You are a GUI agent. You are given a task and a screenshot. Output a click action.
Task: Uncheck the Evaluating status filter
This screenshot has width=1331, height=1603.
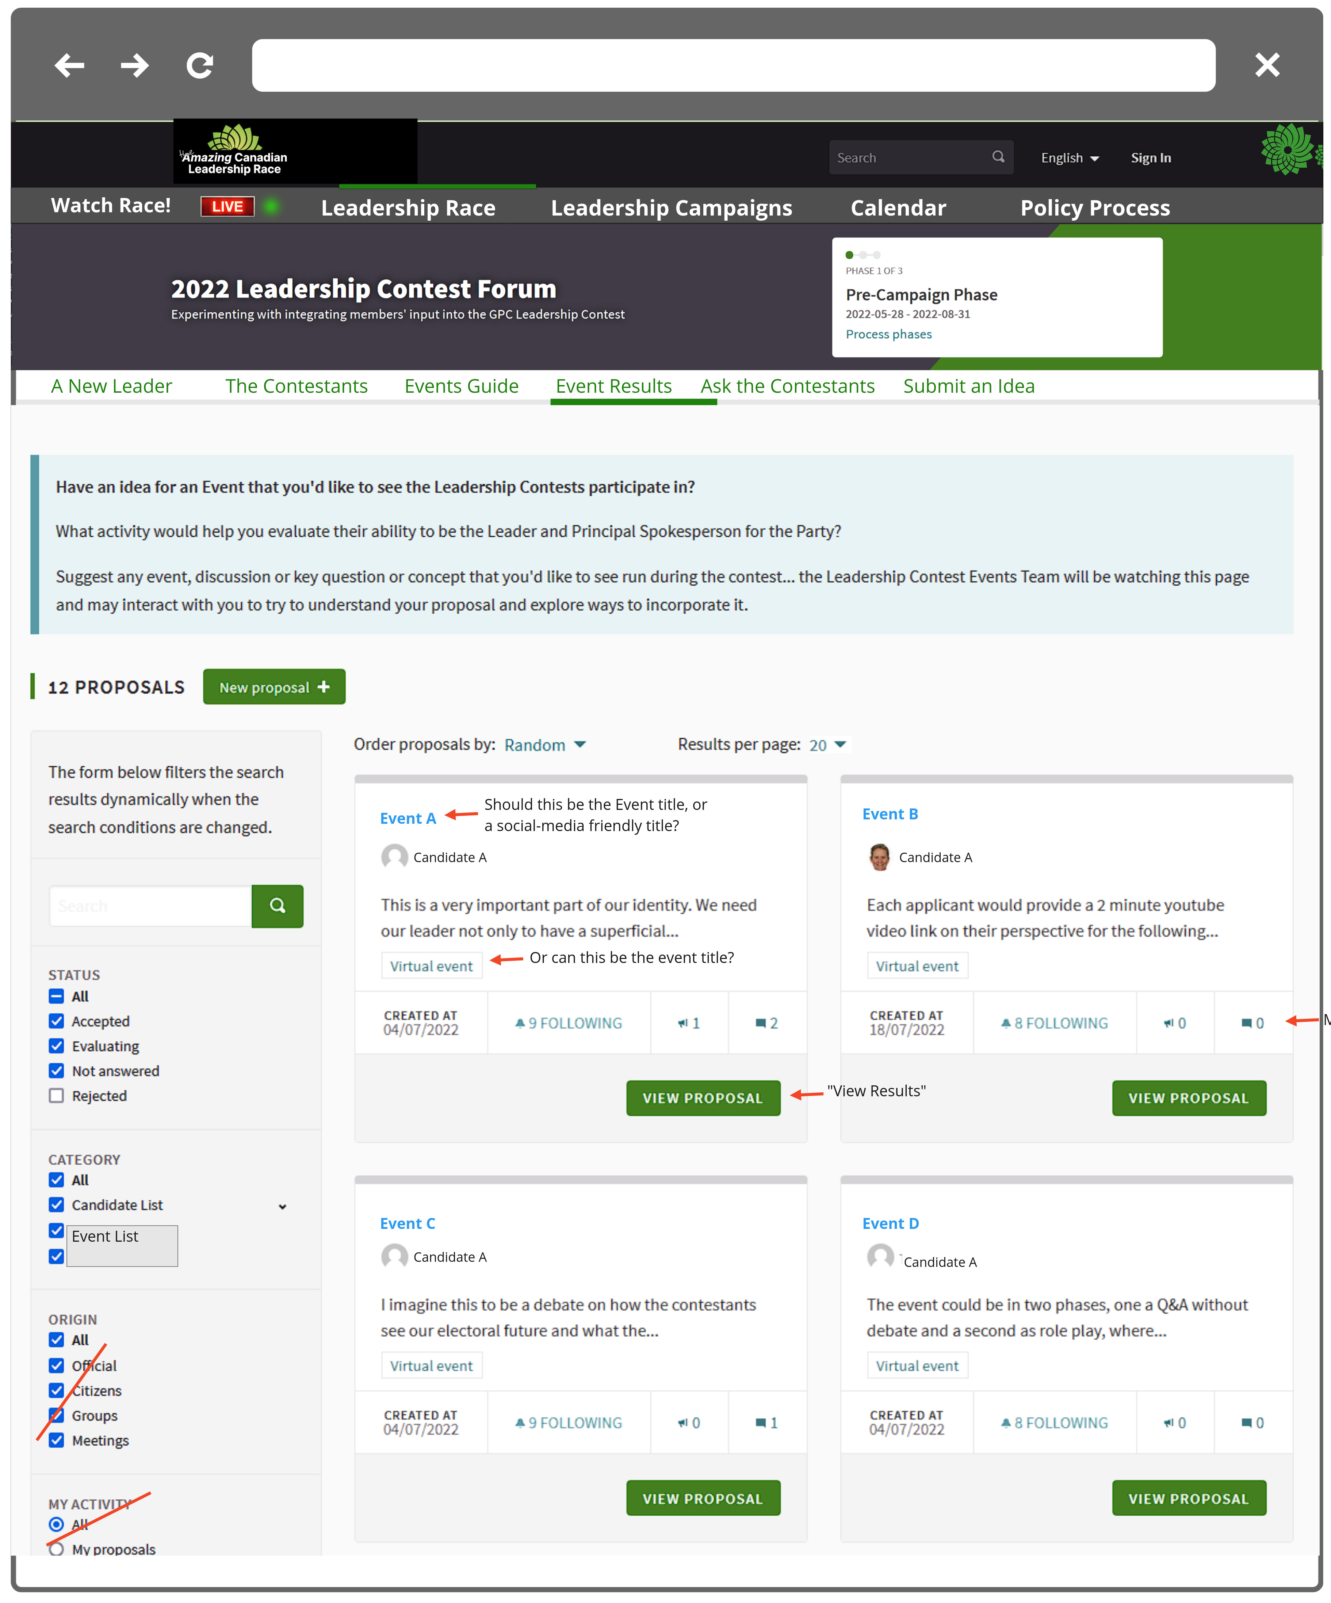[57, 1047]
